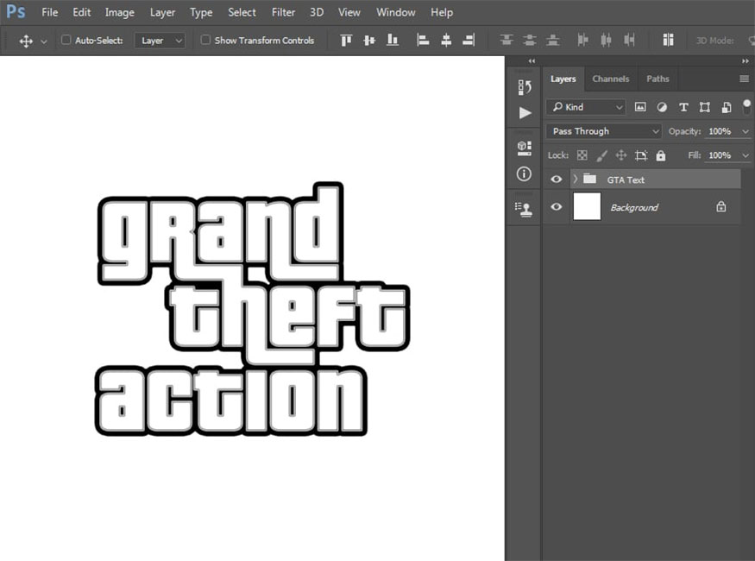Open the Pass Through blend mode dropdown
The width and height of the screenshot is (755, 561).
pos(603,131)
